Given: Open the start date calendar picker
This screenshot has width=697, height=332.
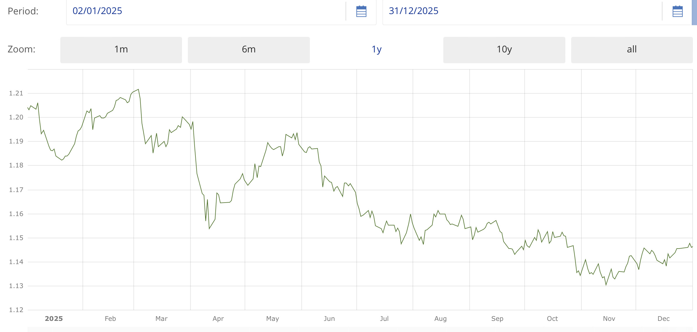Looking at the screenshot, I should point(361,11).
